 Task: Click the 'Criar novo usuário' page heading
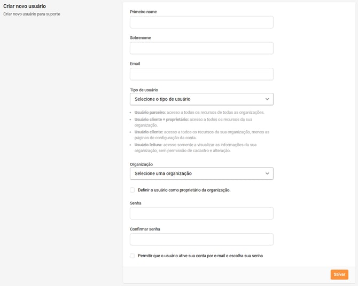[25, 6]
